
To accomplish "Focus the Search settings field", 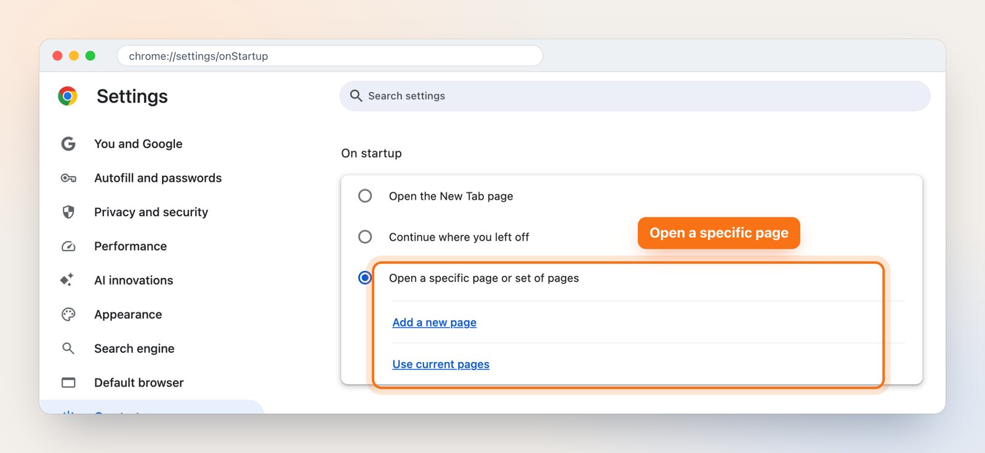I will point(635,96).
